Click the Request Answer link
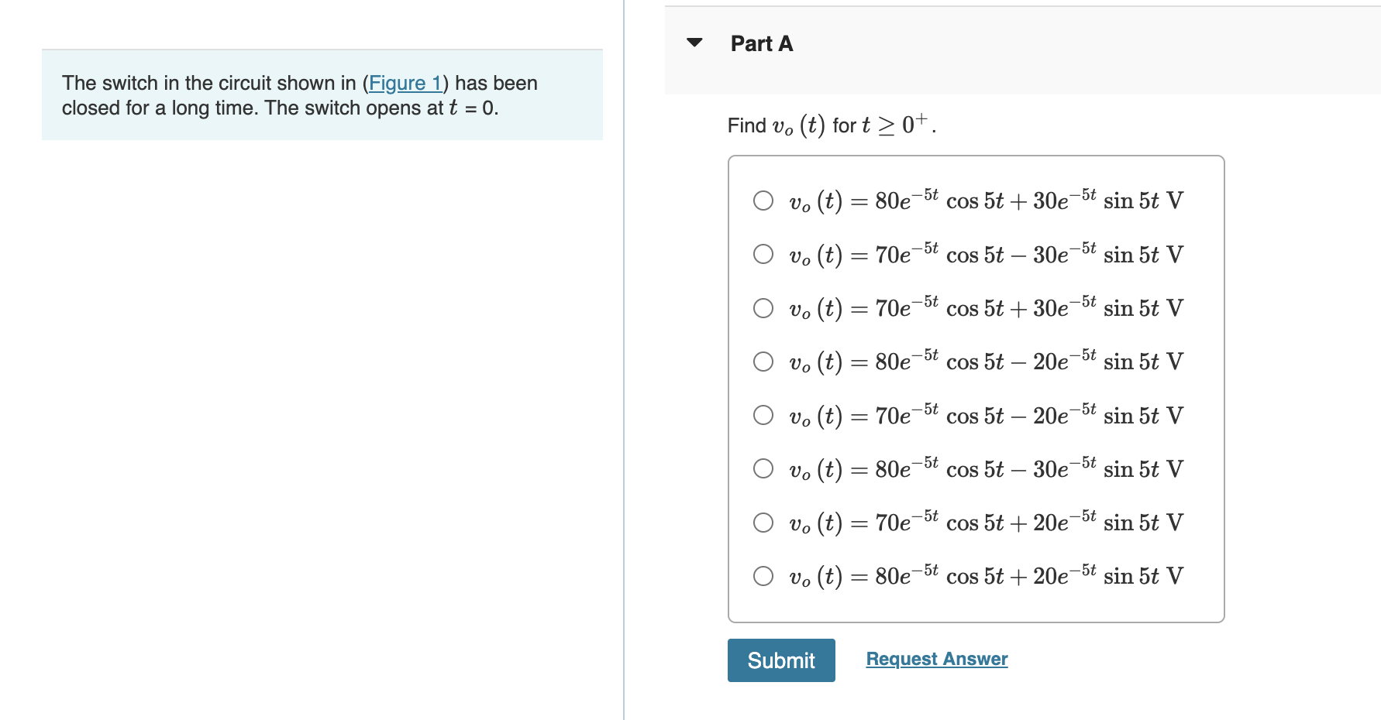1381x720 pixels. 936,659
